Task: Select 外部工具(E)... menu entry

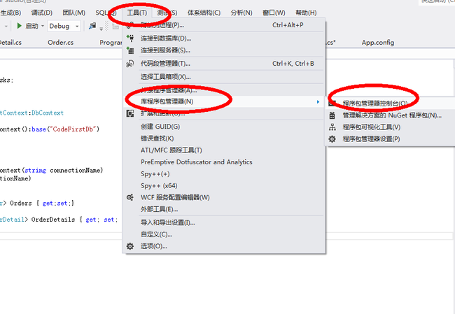Action: (x=223, y=209)
